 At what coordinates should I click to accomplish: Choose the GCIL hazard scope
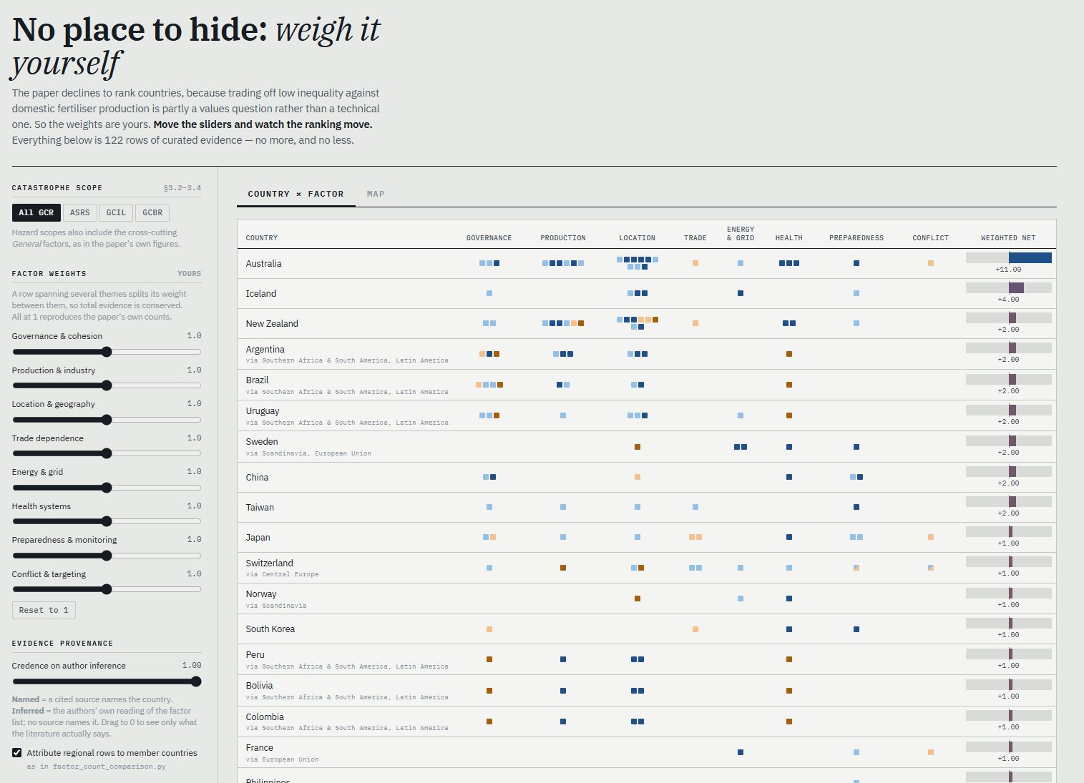[x=116, y=212]
